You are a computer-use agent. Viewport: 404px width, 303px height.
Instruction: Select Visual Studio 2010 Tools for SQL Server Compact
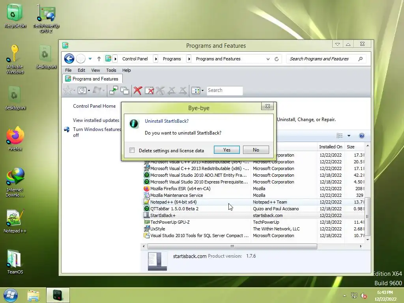(x=254, y=236)
